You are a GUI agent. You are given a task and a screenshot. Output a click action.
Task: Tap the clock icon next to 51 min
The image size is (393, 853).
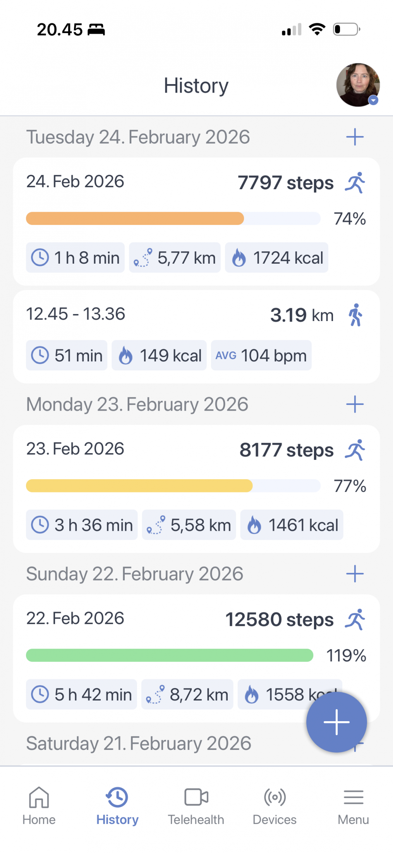40,356
